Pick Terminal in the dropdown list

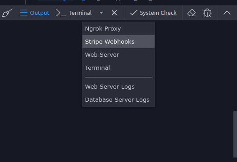click(x=118, y=67)
